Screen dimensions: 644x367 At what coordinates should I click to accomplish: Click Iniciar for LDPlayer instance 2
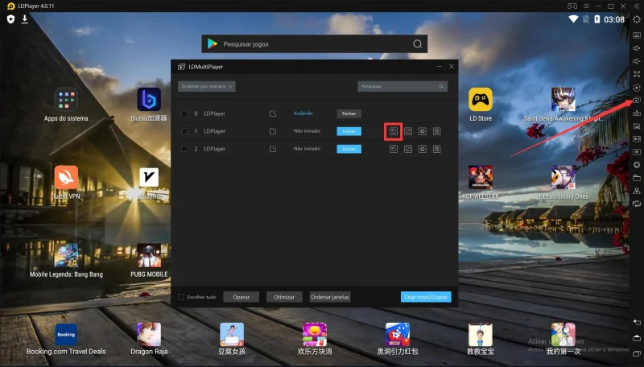coord(349,149)
